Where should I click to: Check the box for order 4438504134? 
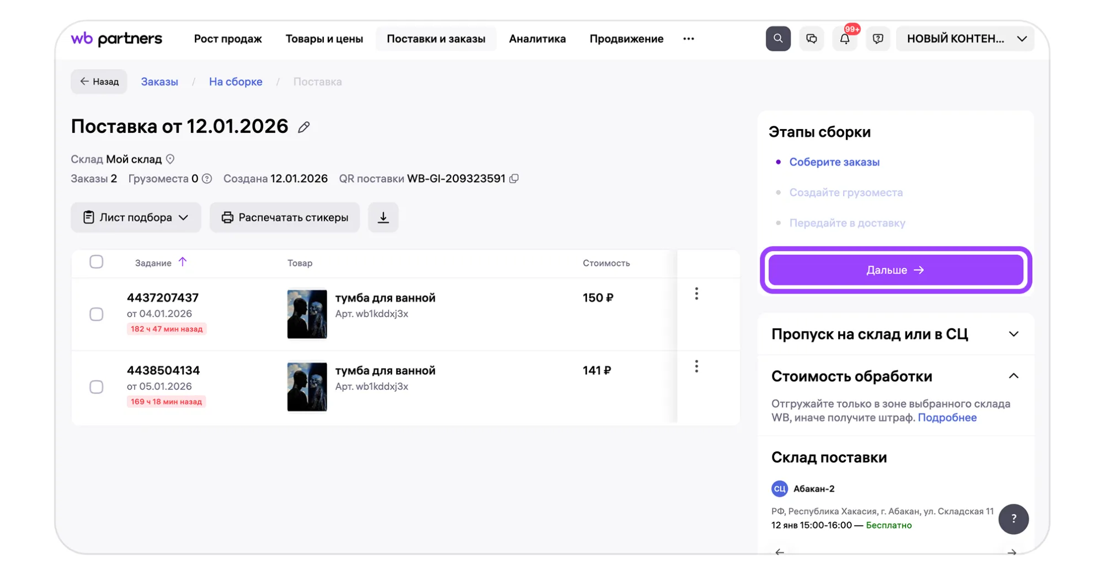(x=97, y=387)
